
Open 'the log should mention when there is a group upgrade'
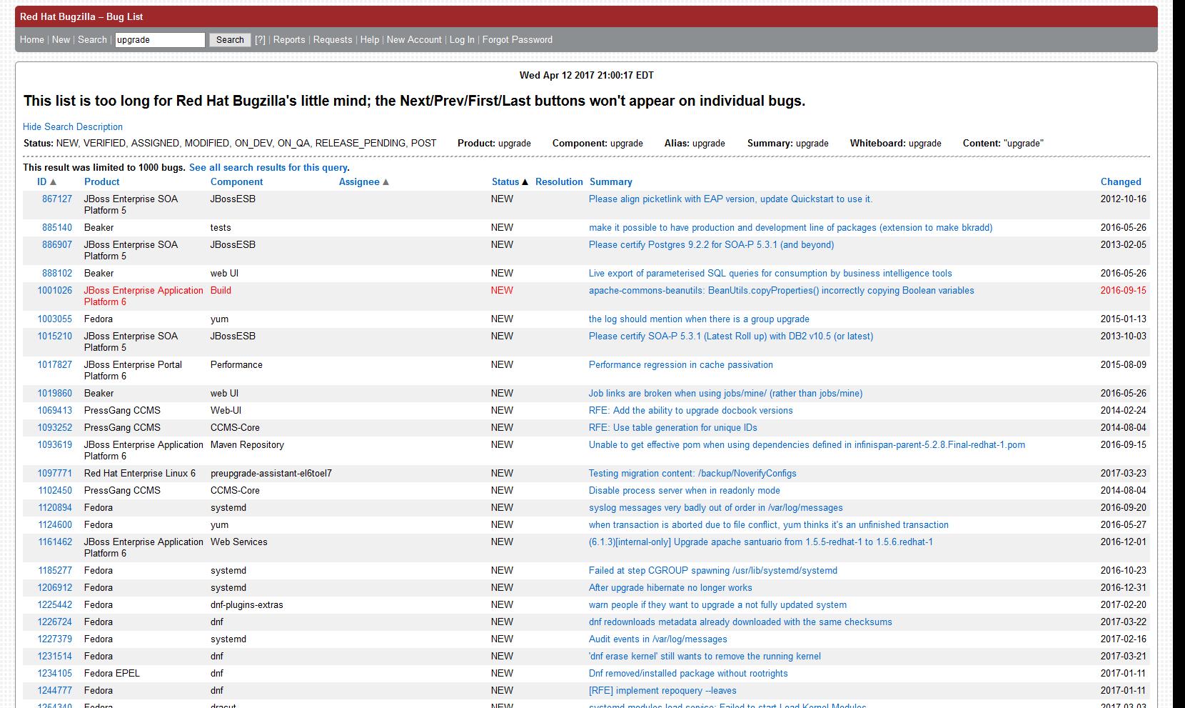coord(699,319)
